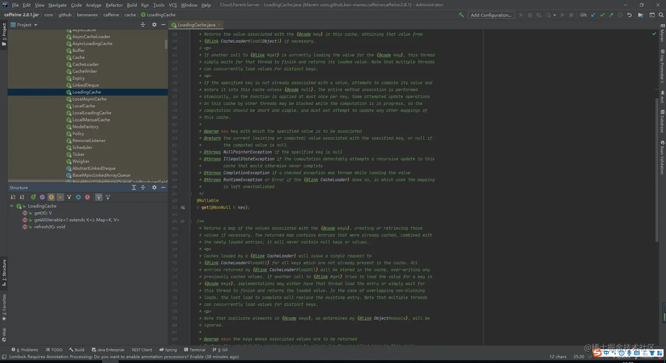Click Sort Alphabetically icon in Structure panel
The height and width of the screenshot is (363, 666).
tap(22, 197)
